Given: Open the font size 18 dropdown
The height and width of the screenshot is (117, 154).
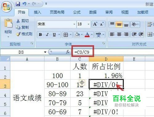Looking at the screenshot, I should 88,24.
